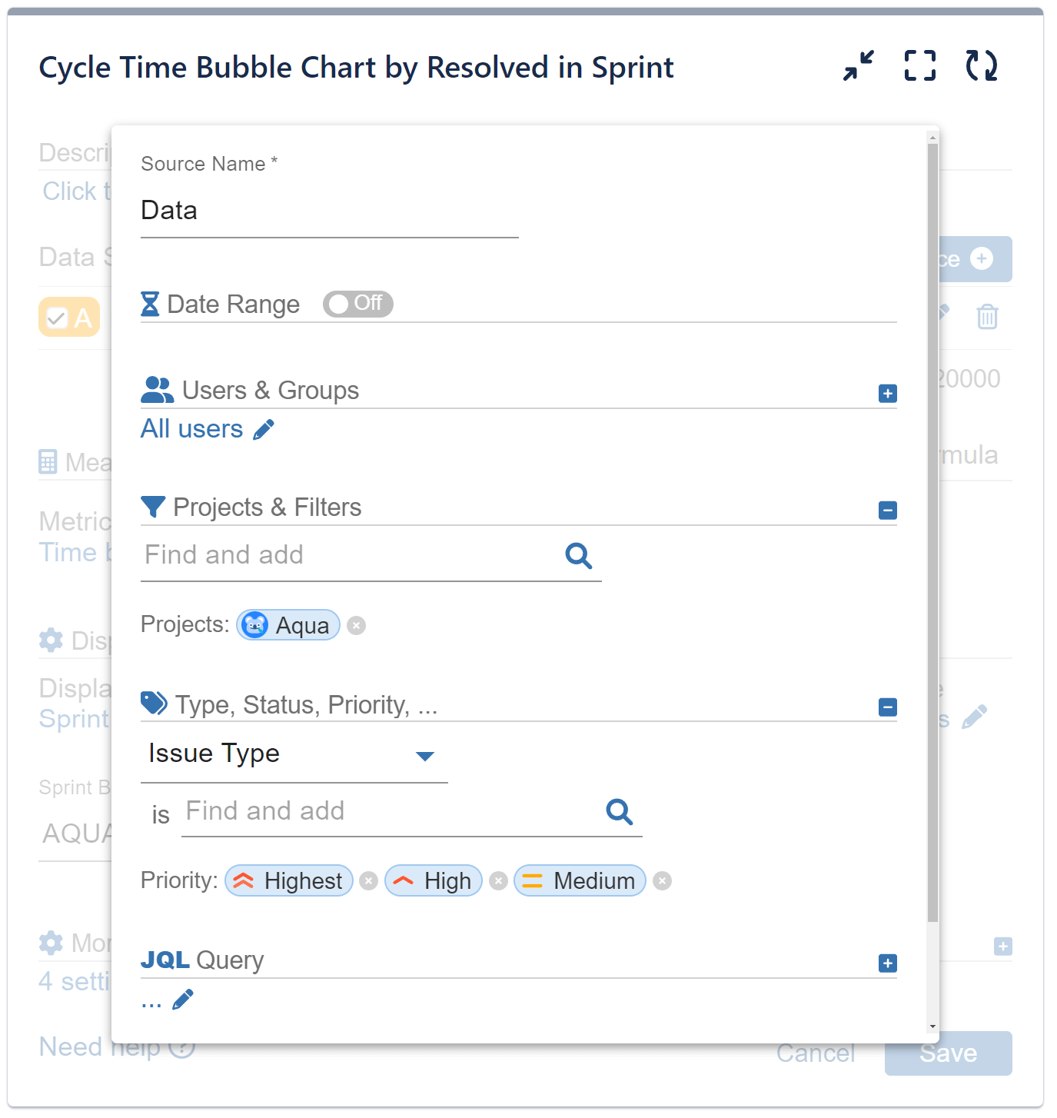Cancel the data source dialog
The image size is (1057, 1118).
(x=816, y=1053)
